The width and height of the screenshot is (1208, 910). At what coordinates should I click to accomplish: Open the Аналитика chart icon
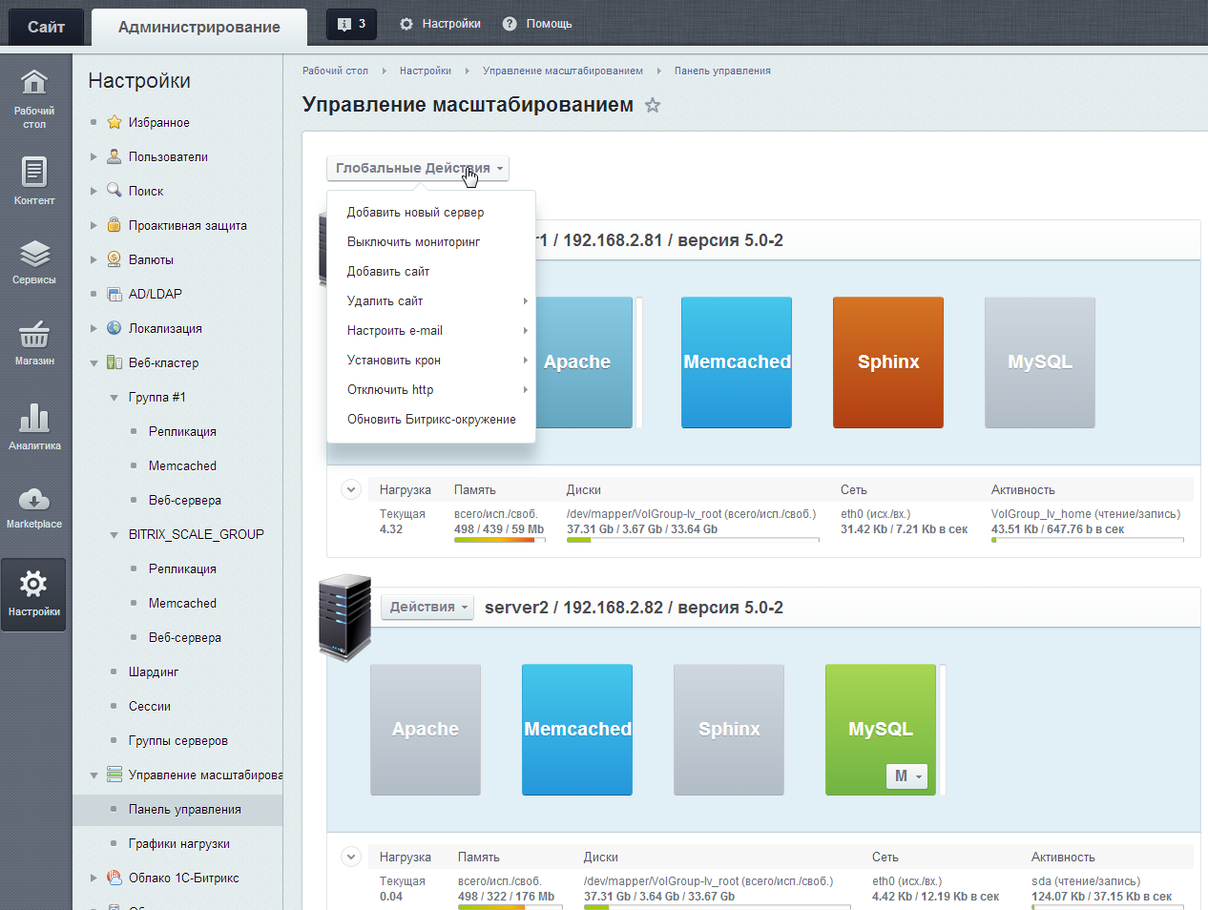pyautogui.click(x=34, y=425)
